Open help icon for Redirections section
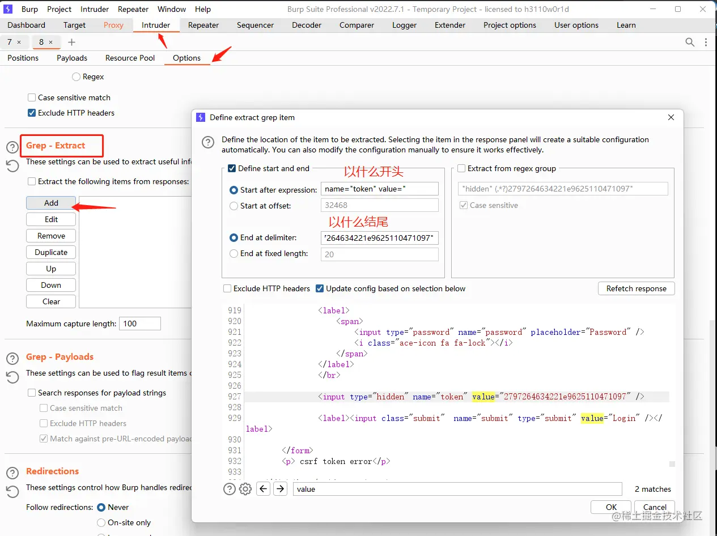 tap(12, 473)
